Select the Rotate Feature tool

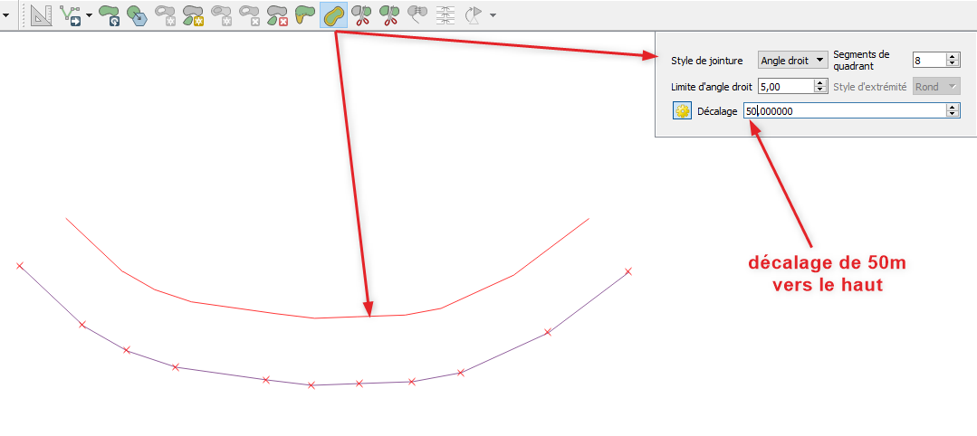[x=110, y=14]
